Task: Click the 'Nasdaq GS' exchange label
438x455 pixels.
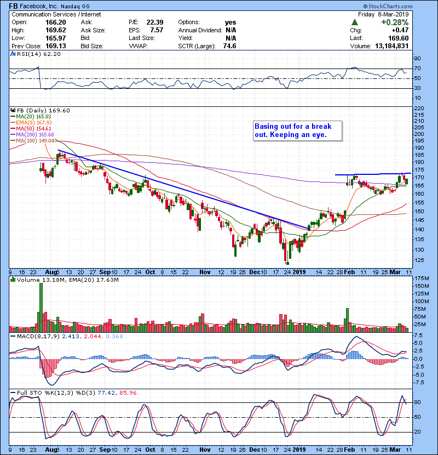Action: coord(75,6)
